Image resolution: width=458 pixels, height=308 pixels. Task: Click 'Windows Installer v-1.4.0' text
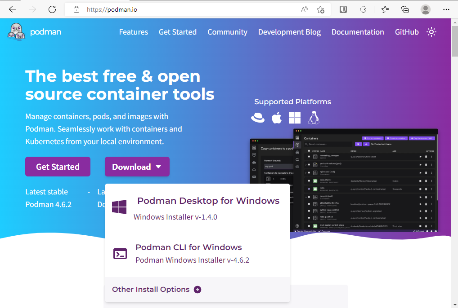click(x=175, y=217)
